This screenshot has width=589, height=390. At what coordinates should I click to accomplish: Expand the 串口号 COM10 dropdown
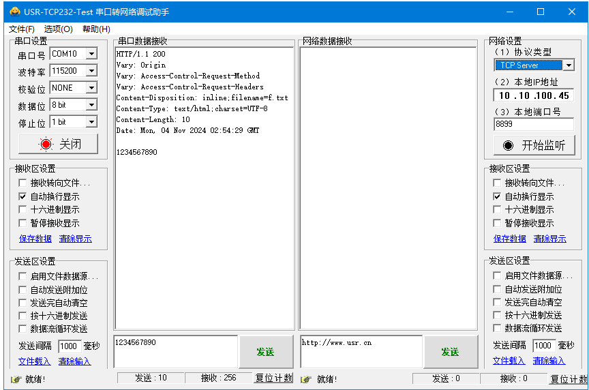tap(91, 54)
